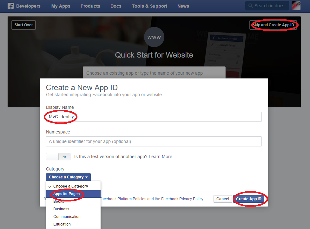Open the Learn More link
Screen dimensions: 310x229
click(x=160, y=156)
